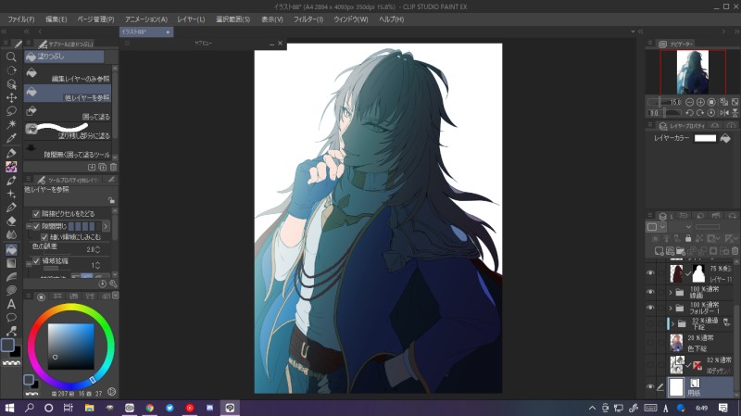Select the Auto select magic wand tool
This screenshot has width=741, height=416.
[11, 125]
